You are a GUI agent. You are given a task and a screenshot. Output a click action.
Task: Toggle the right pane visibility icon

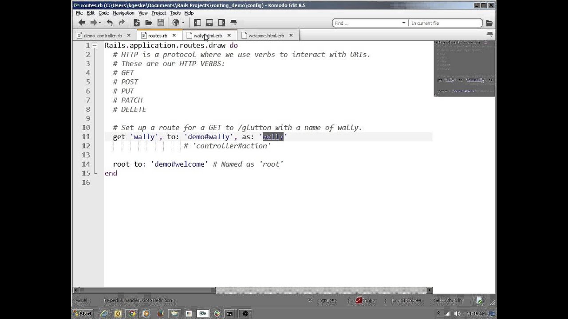click(x=221, y=23)
